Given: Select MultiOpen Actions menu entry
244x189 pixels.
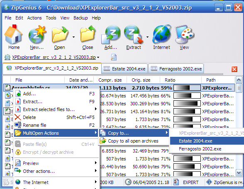Looking at the screenshot, I should coord(56,133).
